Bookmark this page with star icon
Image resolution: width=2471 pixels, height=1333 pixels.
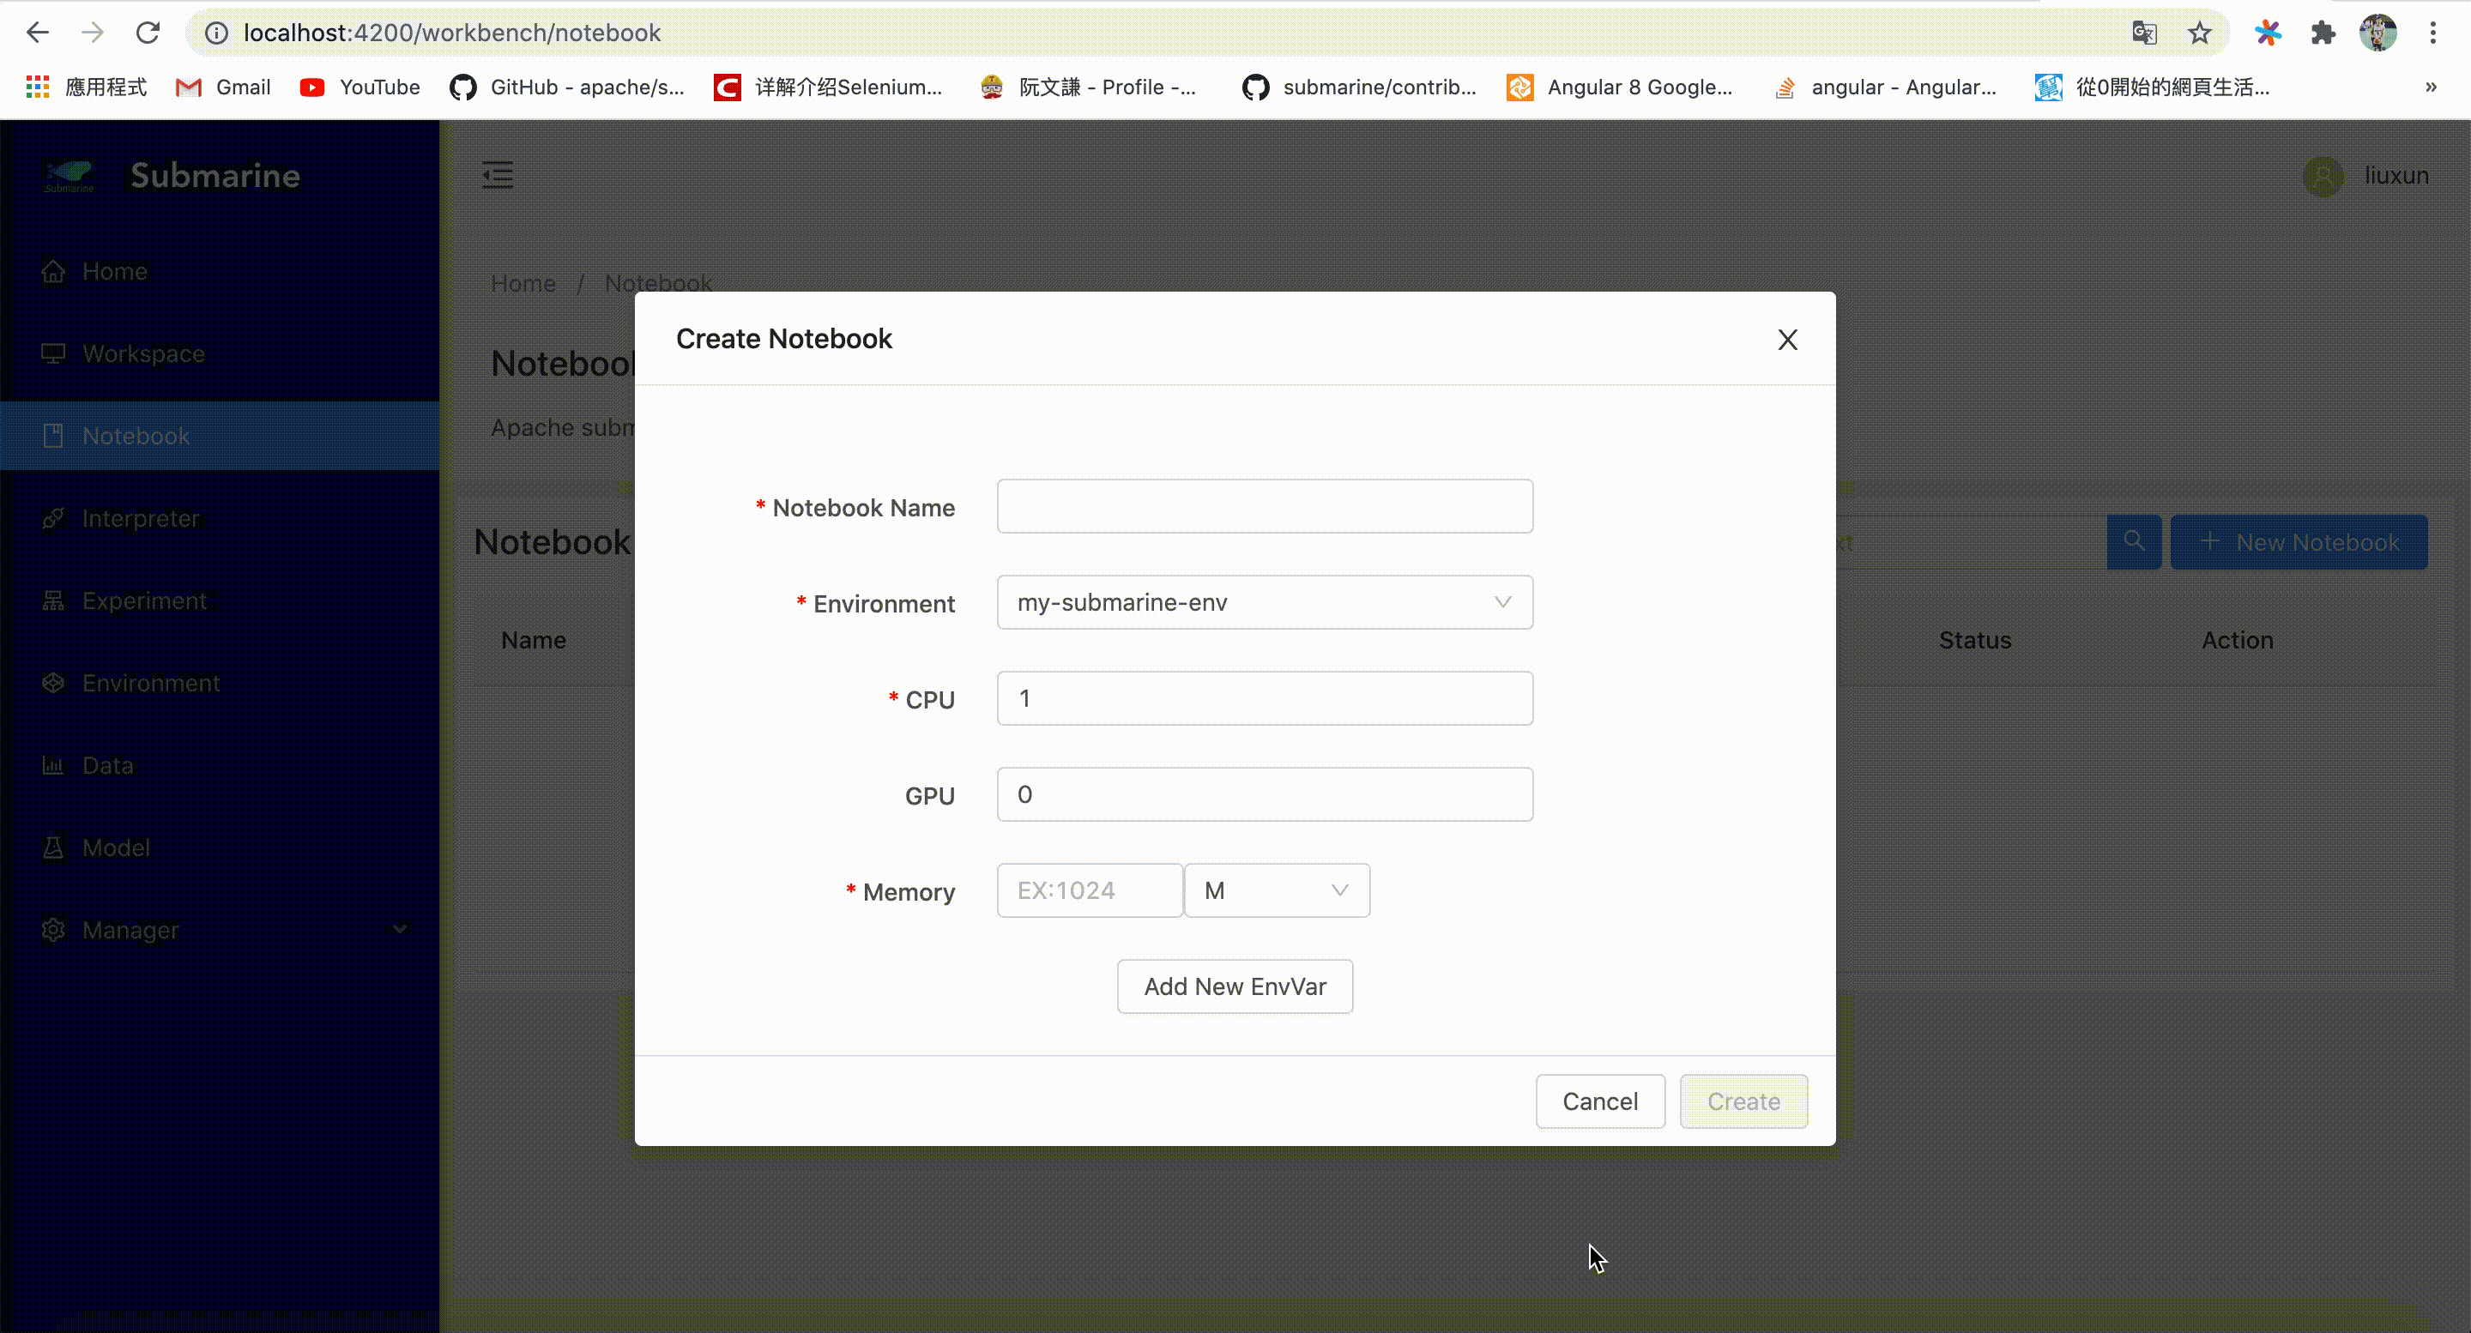click(x=2198, y=33)
